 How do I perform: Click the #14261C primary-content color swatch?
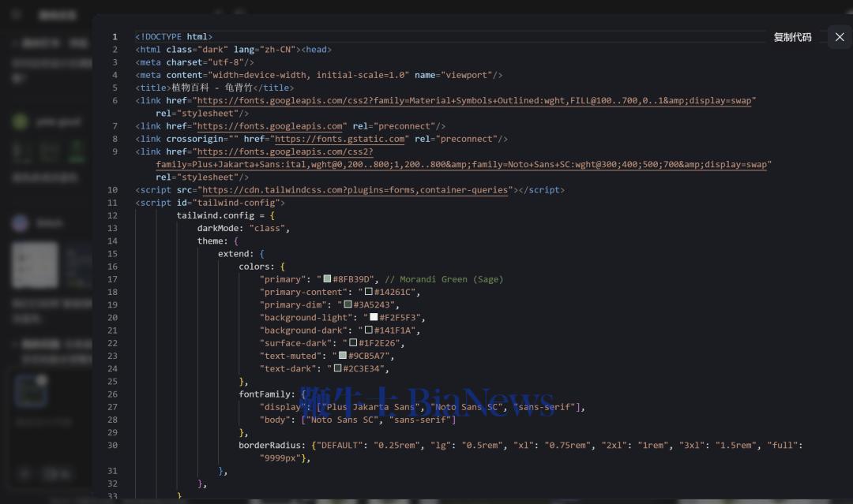click(x=368, y=292)
